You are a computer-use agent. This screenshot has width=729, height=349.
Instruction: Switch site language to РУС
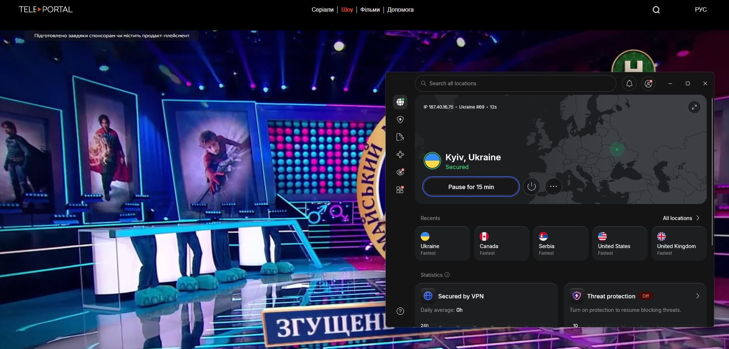701,10
